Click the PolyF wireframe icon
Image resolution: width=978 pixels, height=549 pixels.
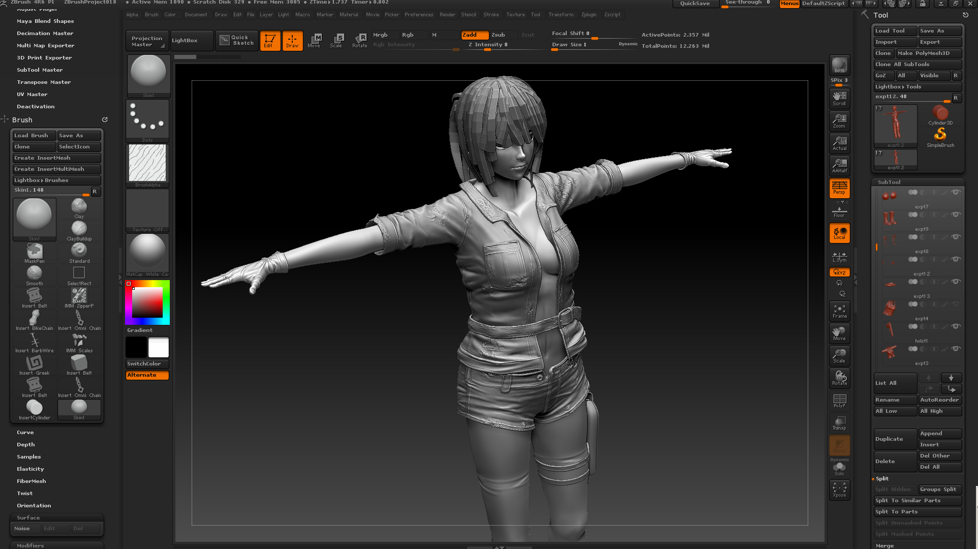(x=839, y=401)
